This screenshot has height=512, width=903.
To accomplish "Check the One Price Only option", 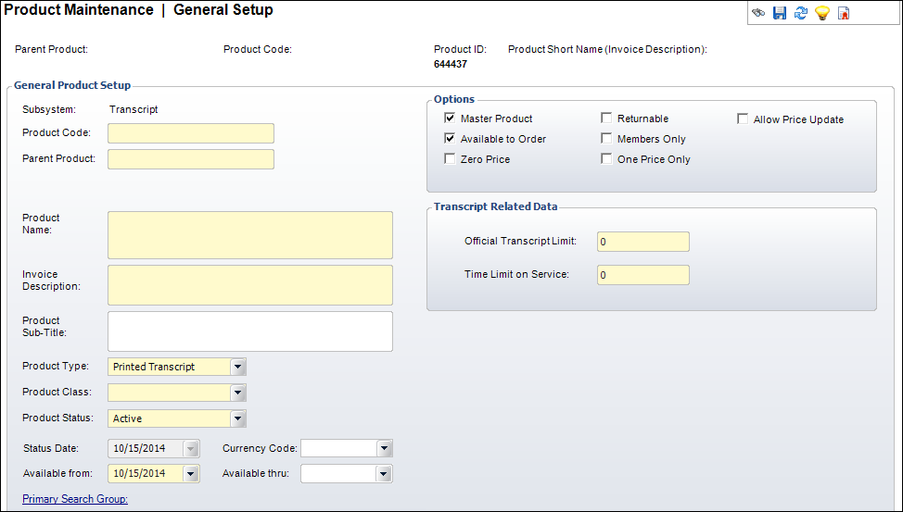I will coord(606,158).
